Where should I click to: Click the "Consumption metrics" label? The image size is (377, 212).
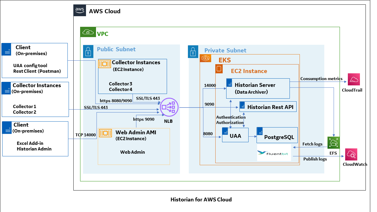[x=321, y=79]
